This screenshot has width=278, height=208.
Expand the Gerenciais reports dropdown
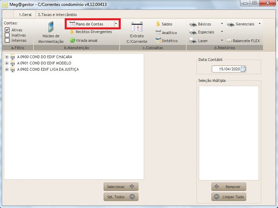coord(260,24)
